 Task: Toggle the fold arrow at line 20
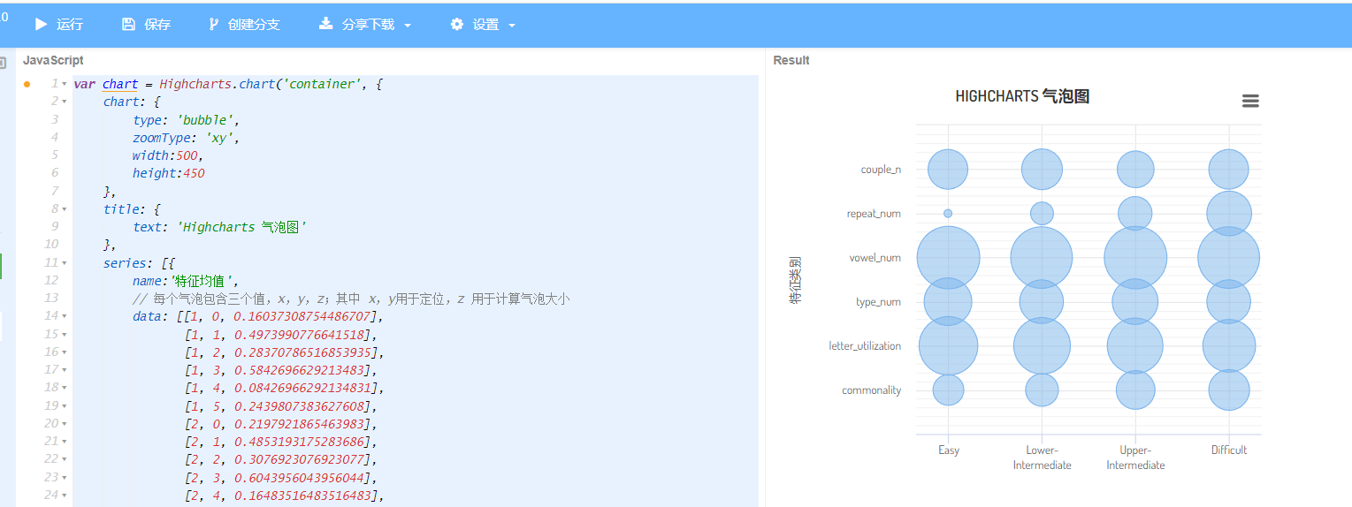click(x=65, y=423)
